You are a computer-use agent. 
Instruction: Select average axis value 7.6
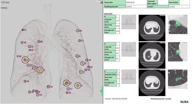[x=118, y=84]
